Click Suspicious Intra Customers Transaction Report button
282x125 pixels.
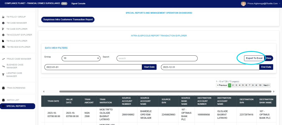click(x=68, y=19)
